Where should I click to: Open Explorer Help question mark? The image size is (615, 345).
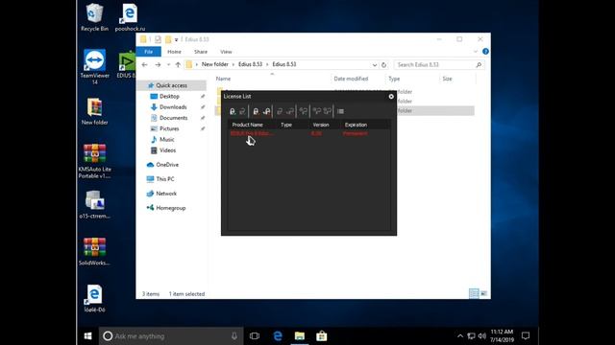tap(485, 51)
